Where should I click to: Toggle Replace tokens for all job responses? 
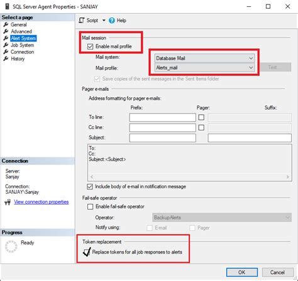tap(87, 252)
